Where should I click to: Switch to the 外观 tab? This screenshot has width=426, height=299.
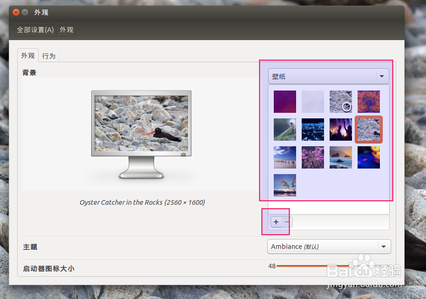click(x=28, y=55)
